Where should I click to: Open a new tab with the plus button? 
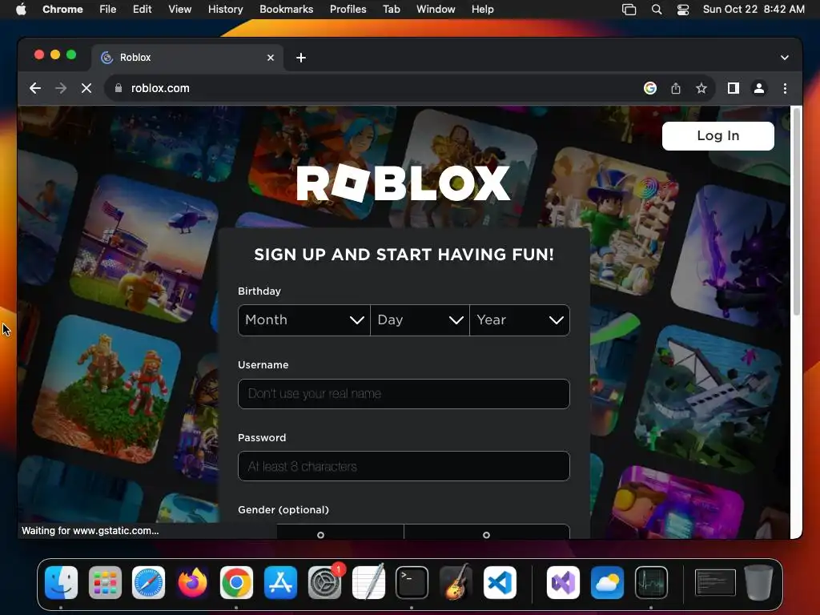(301, 58)
